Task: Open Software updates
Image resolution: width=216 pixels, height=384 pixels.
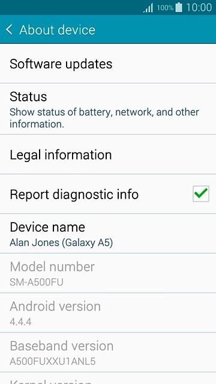Action: coord(108,64)
